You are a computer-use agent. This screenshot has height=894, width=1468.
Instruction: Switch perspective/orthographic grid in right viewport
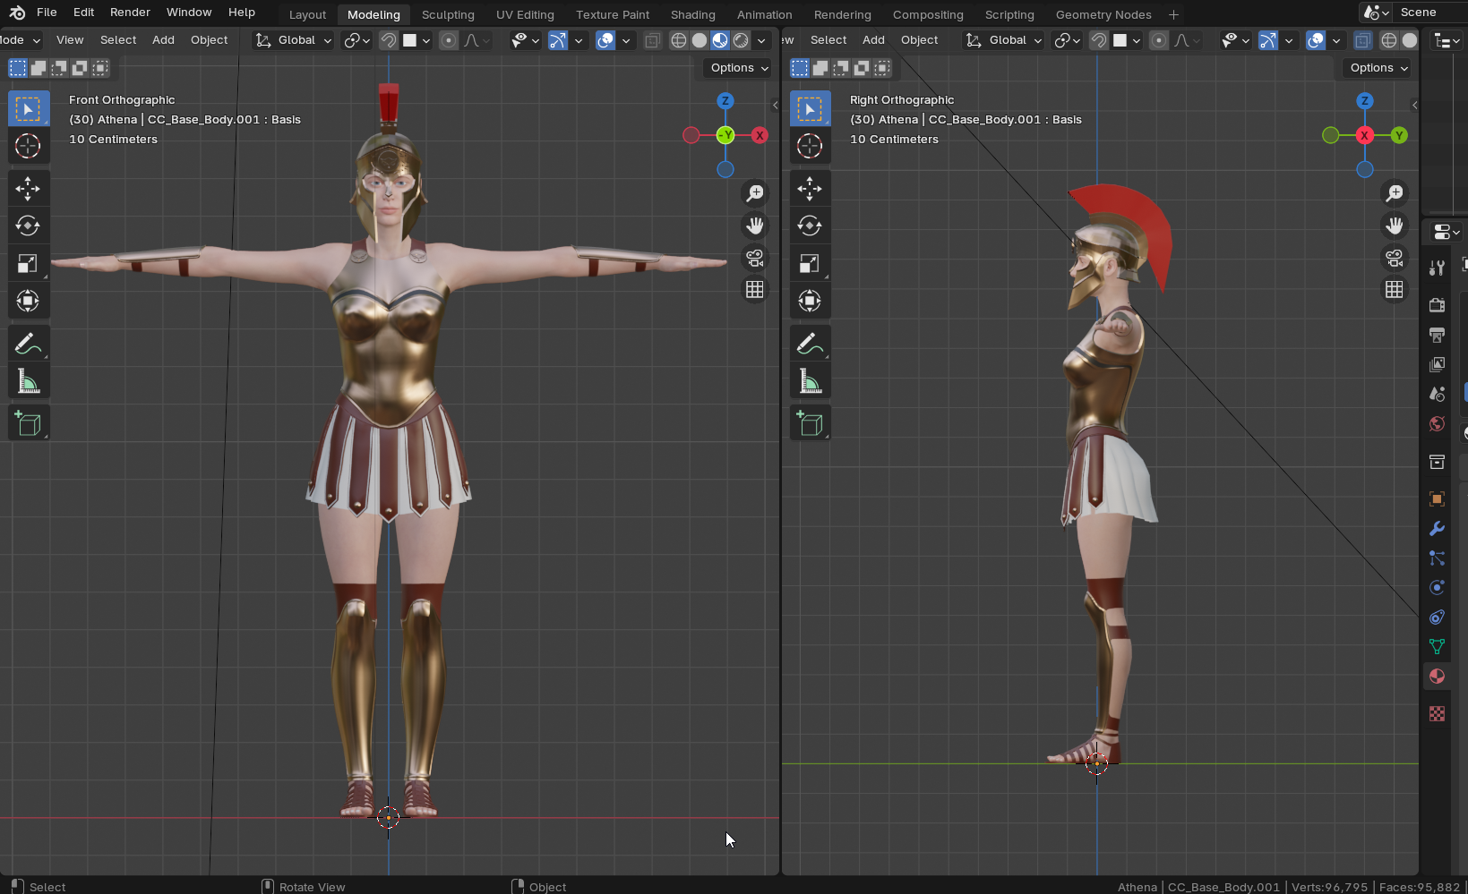click(x=1394, y=289)
